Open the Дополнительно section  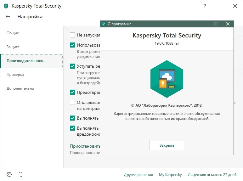(x=20, y=88)
